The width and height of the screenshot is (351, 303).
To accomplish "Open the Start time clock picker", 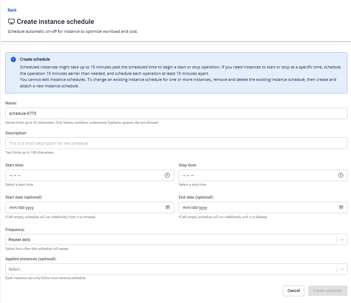I will tap(167, 175).
